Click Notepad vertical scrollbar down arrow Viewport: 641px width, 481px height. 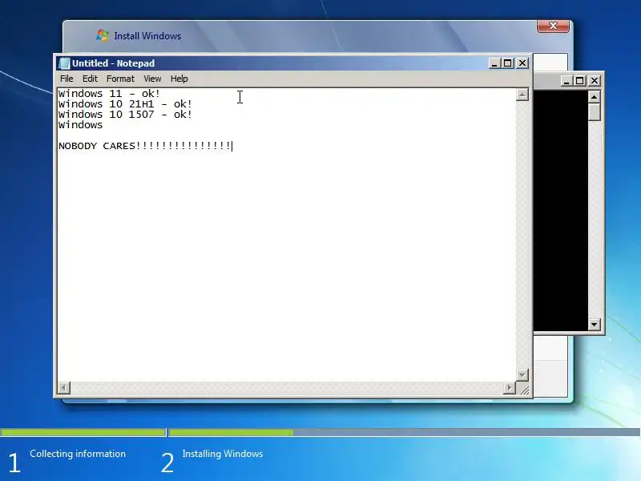tap(522, 374)
